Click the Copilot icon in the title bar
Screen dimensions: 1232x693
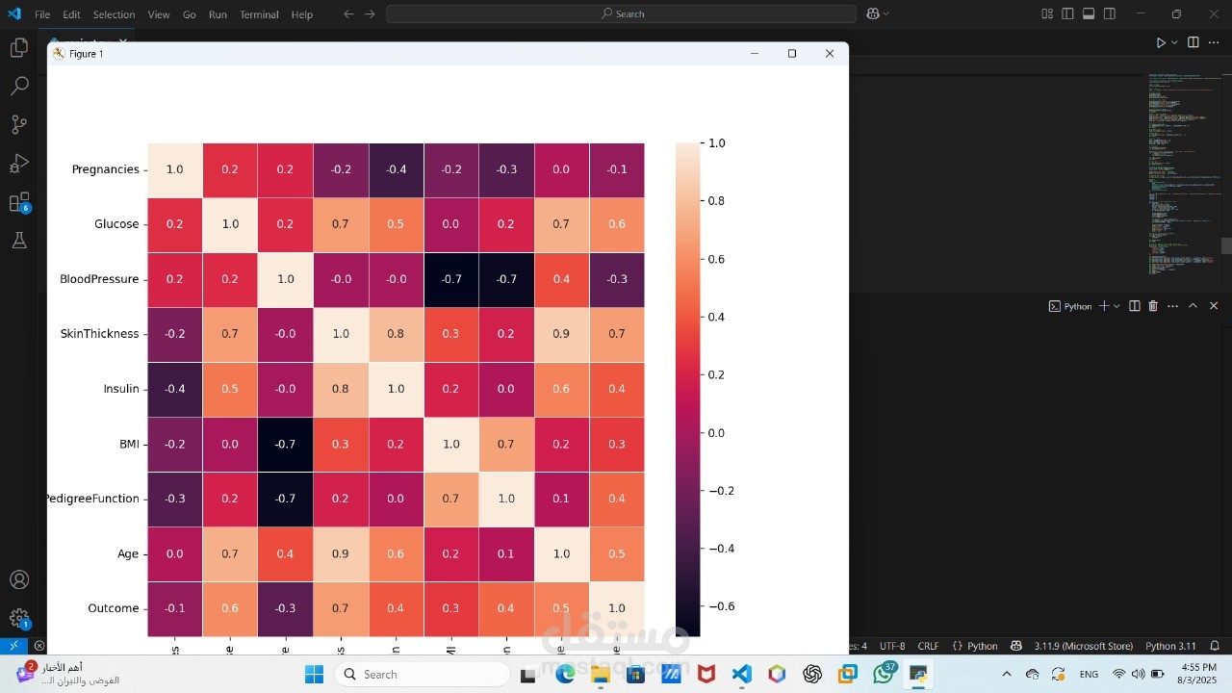click(873, 13)
